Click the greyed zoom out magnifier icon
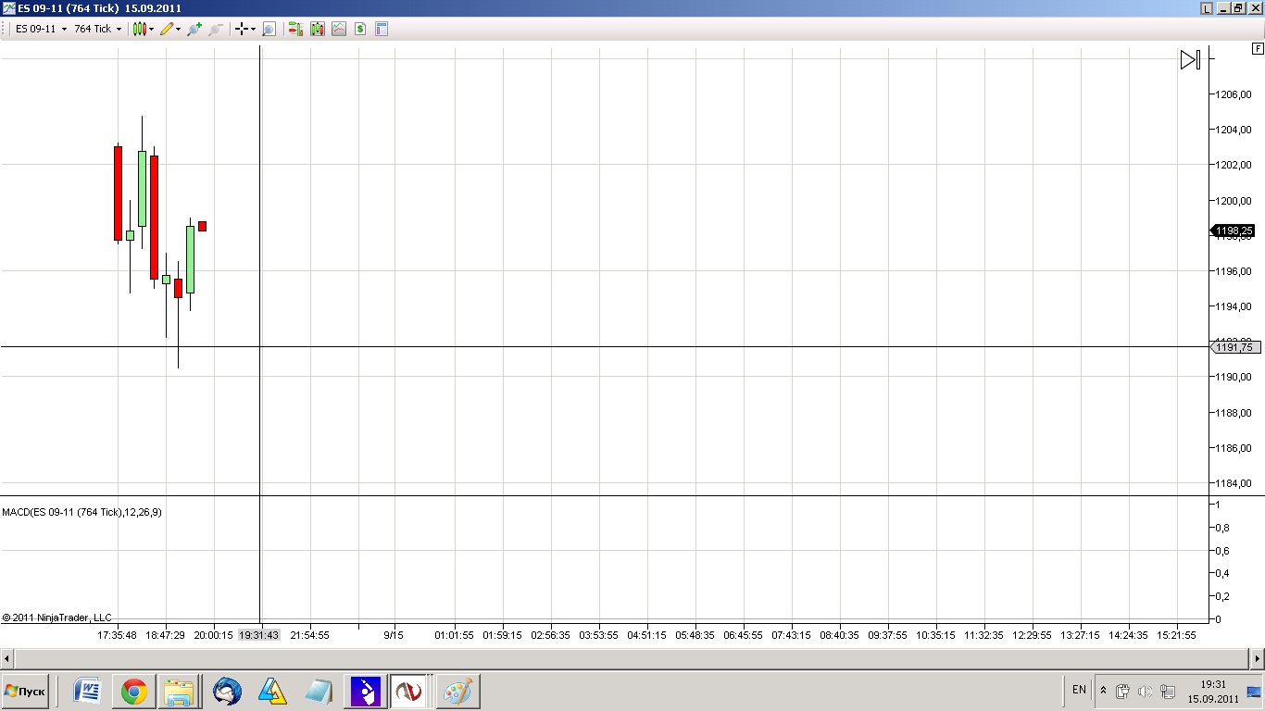The image size is (1265, 711). (x=216, y=29)
